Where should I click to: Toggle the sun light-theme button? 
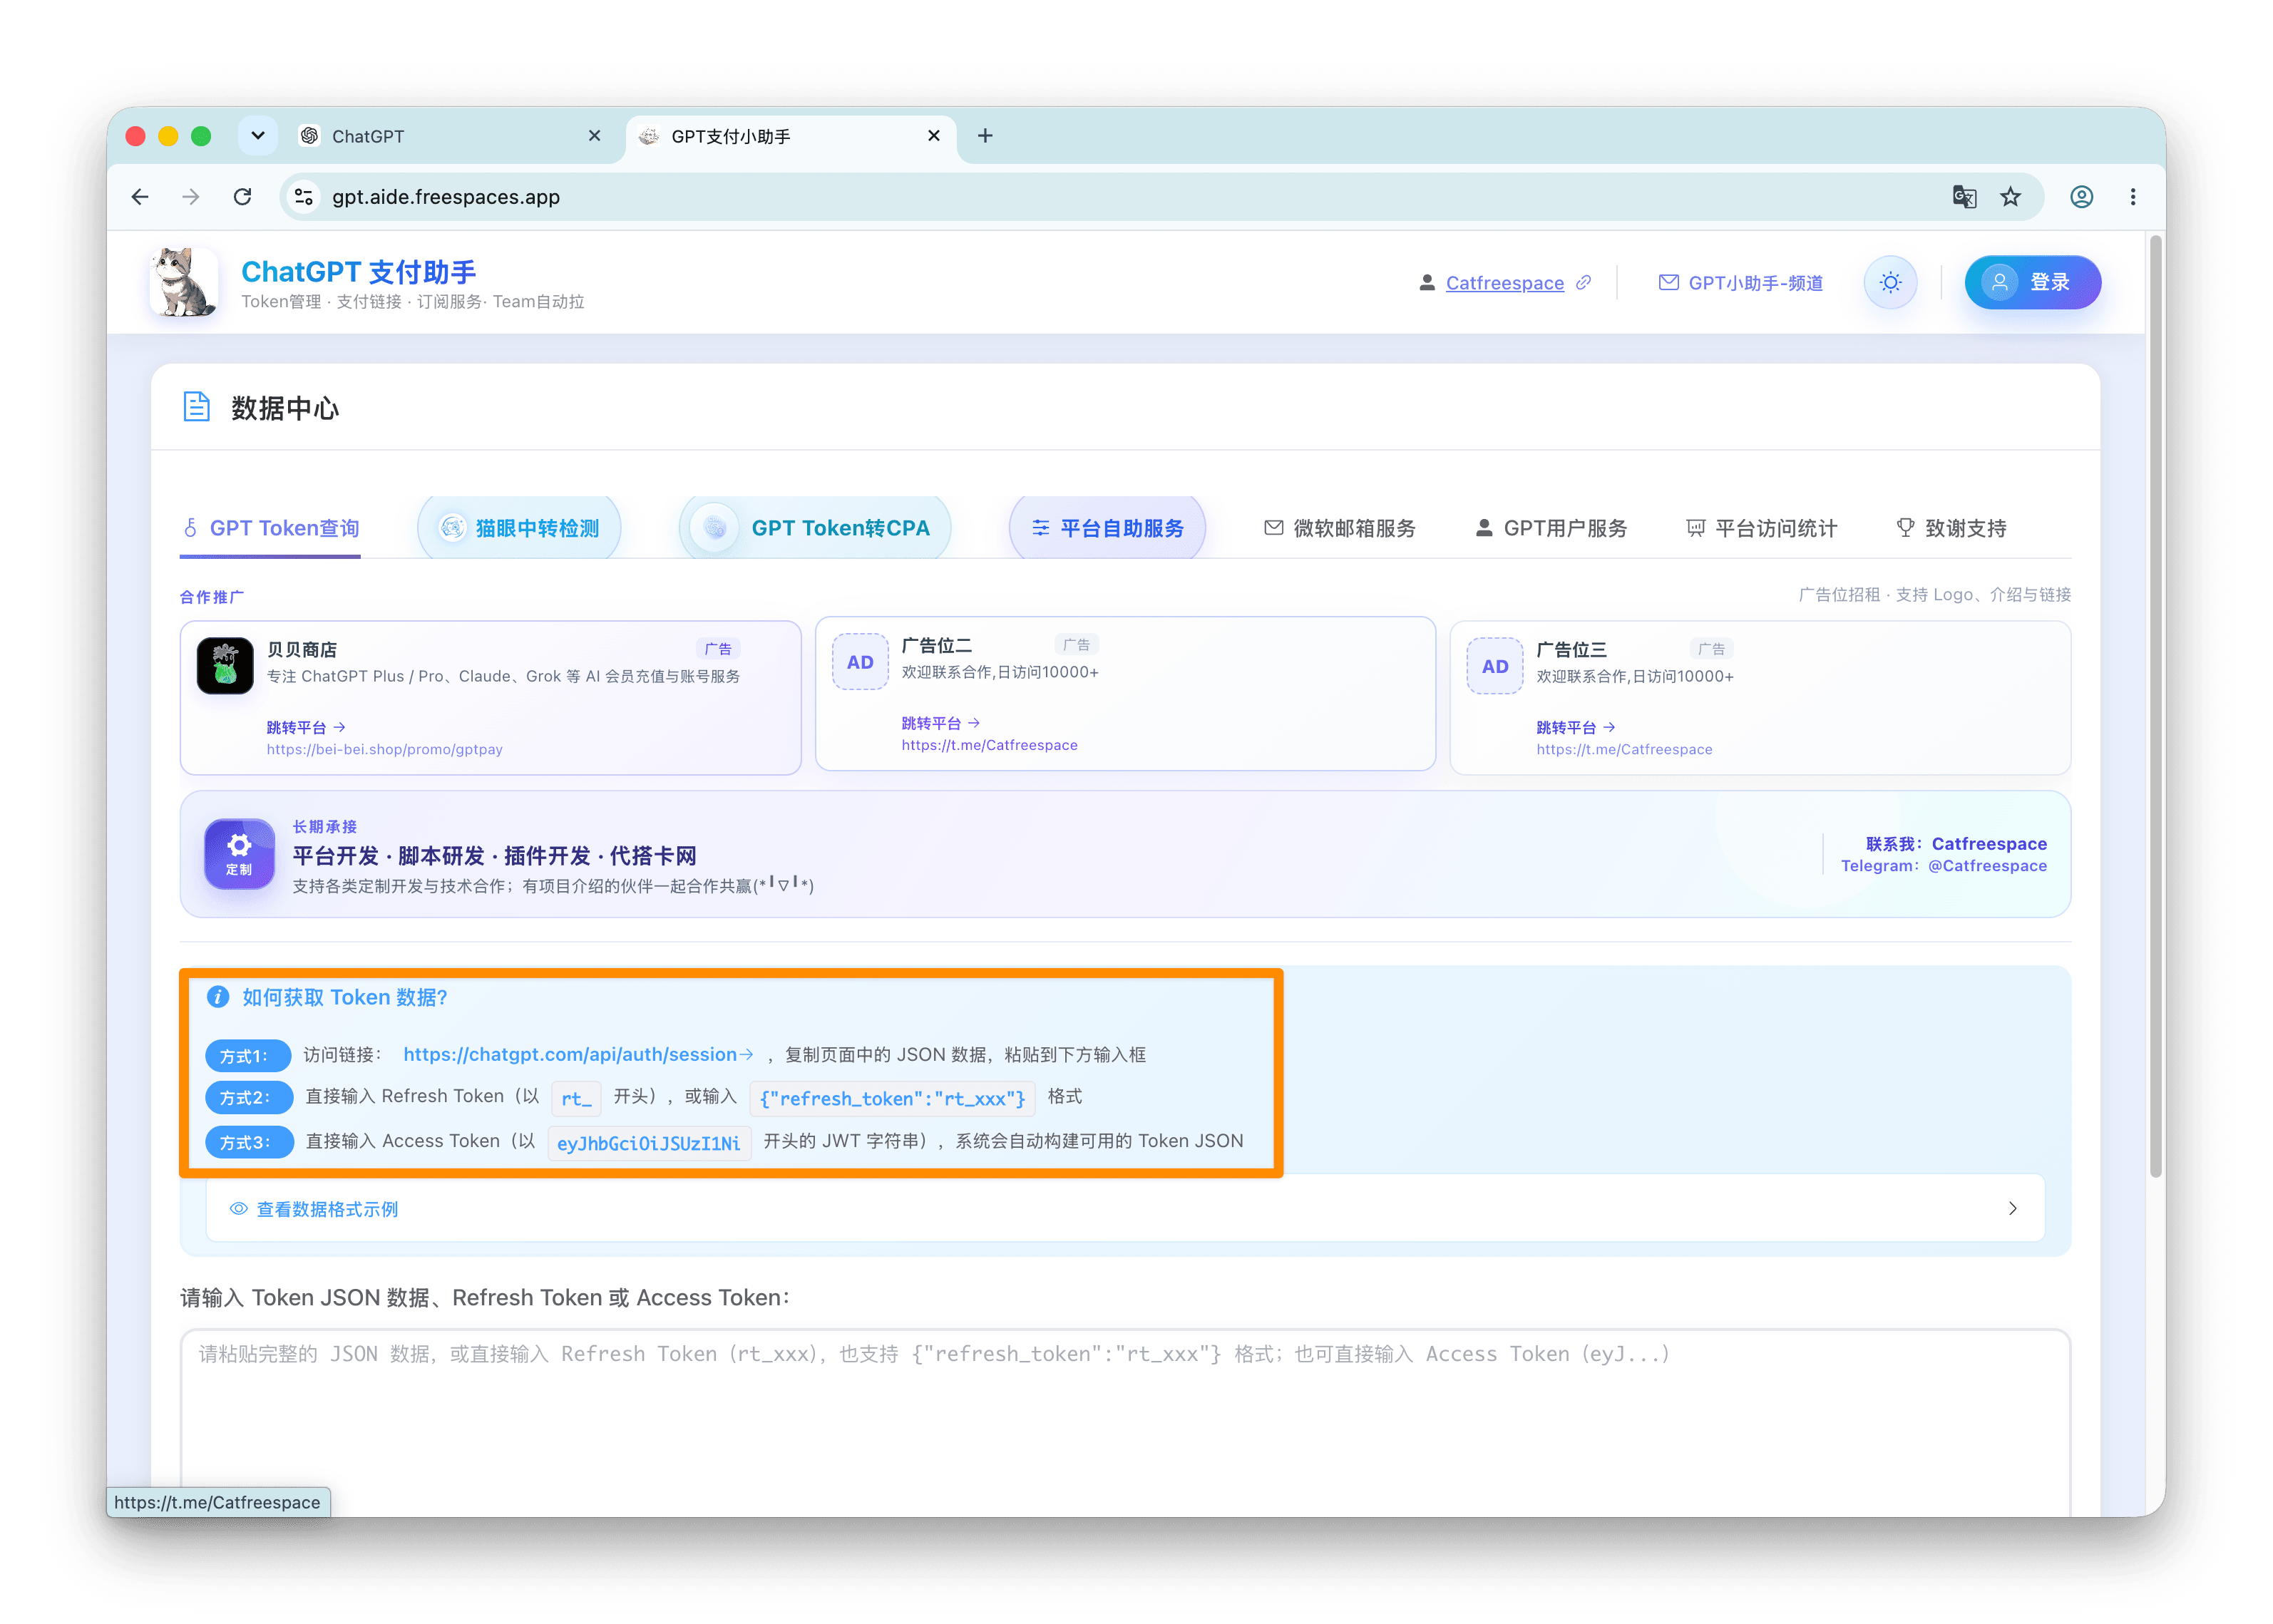point(1889,283)
